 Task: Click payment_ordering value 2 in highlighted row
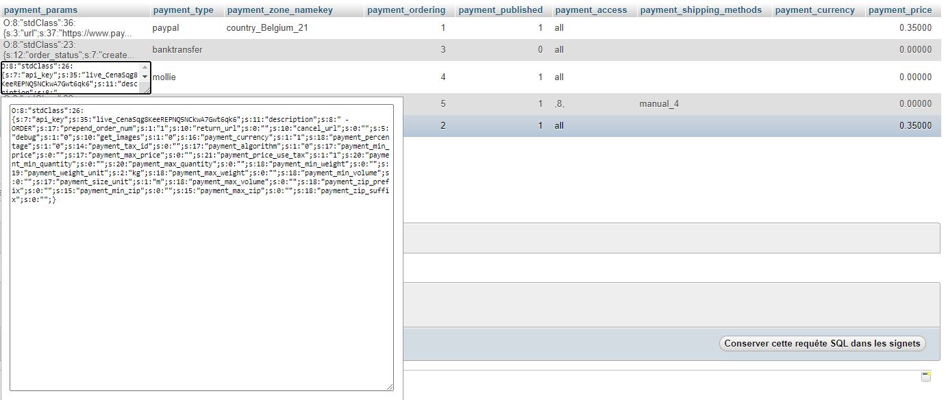pos(443,126)
